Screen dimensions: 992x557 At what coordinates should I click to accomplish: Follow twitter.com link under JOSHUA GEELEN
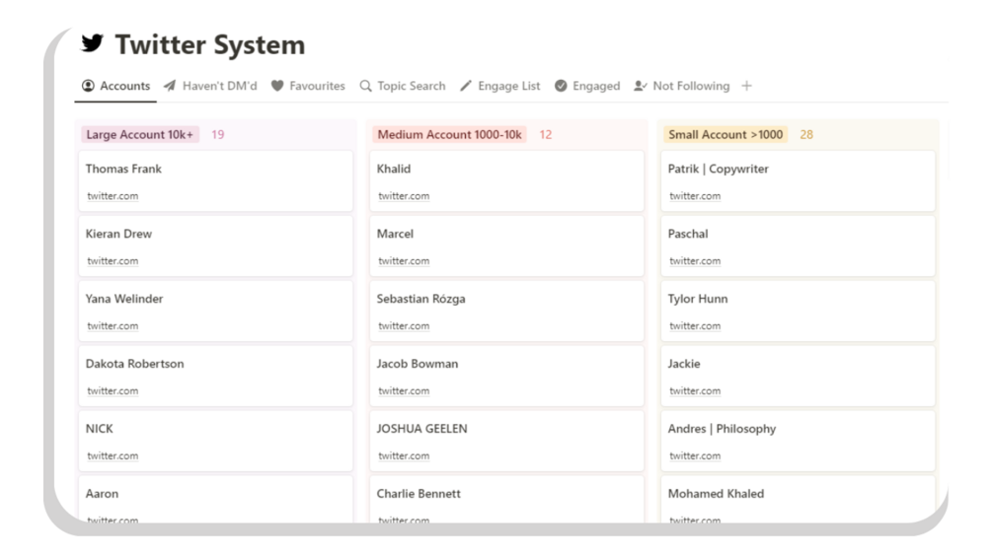404,456
